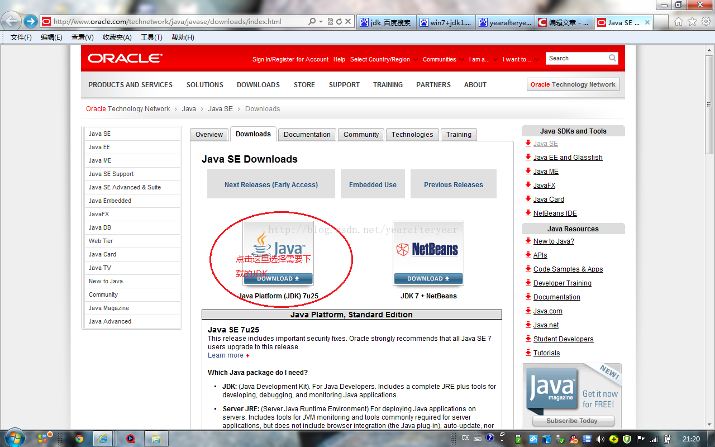Click the DOWNLOAD button under Java logo

pos(278,279)
